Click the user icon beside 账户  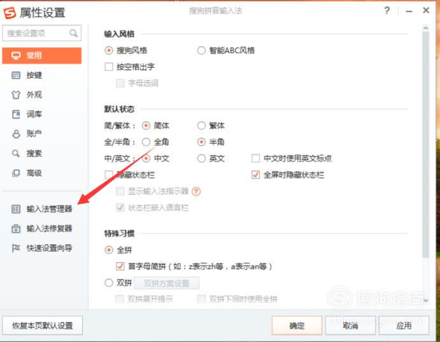16,134
